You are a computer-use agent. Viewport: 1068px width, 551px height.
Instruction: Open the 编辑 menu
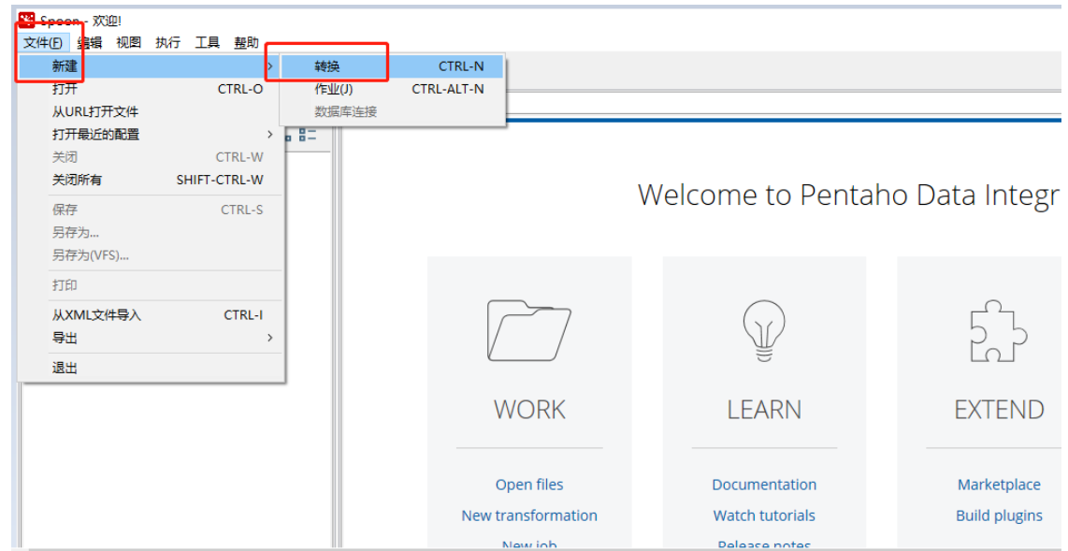coord(89,43)
